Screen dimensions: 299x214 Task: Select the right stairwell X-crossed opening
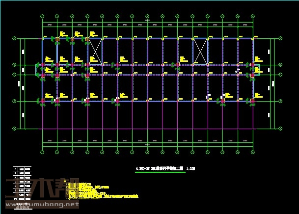pos(200,52)
